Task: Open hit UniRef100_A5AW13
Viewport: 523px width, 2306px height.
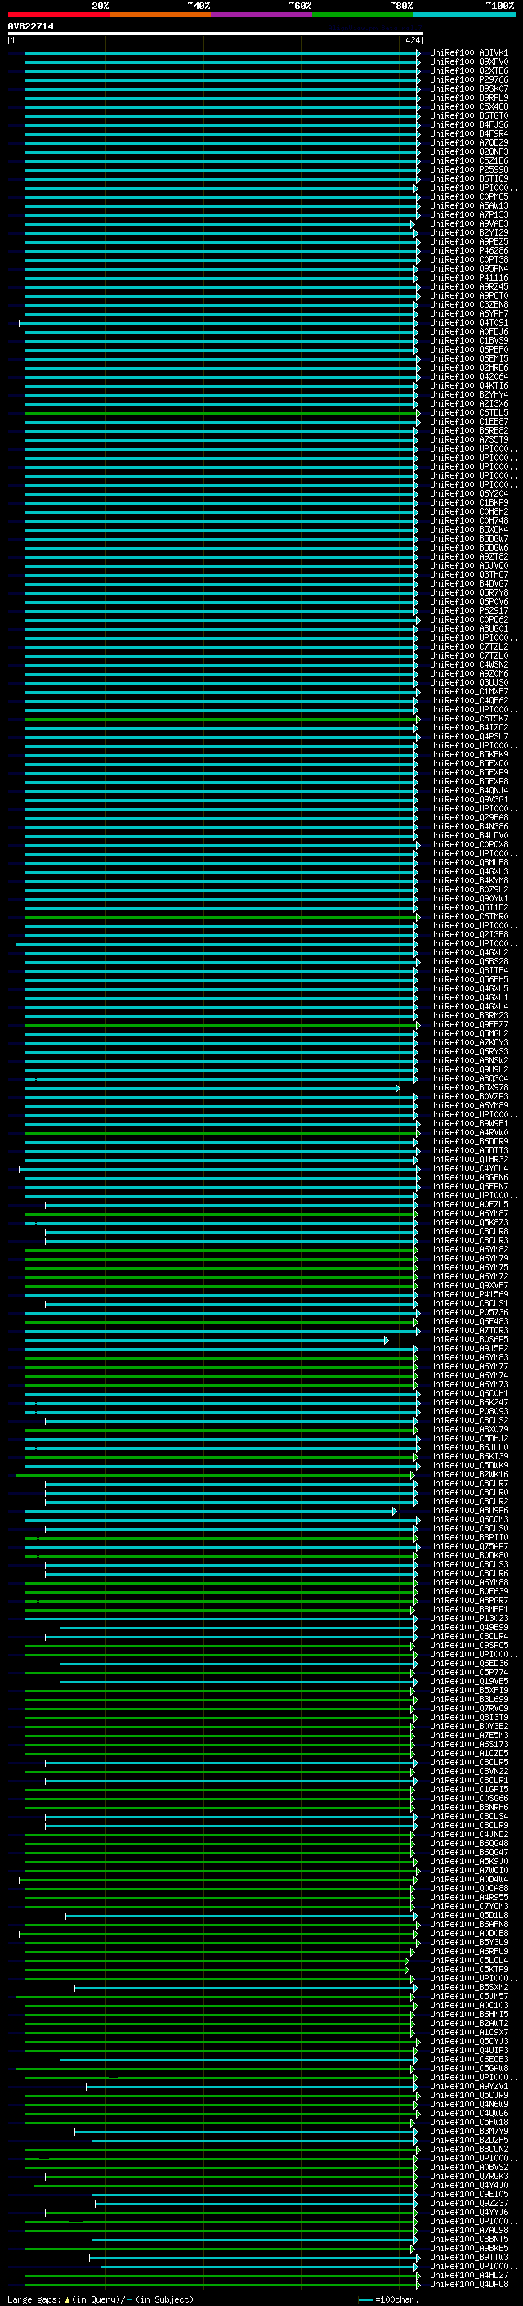Action: coord(469,206)
